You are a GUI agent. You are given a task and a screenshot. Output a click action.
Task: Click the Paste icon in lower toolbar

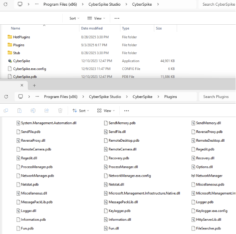coord(19,111)
